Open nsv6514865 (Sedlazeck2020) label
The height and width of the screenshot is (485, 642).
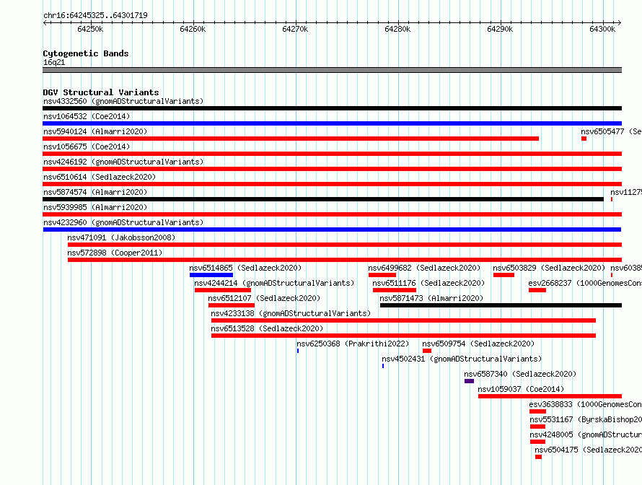245,268
